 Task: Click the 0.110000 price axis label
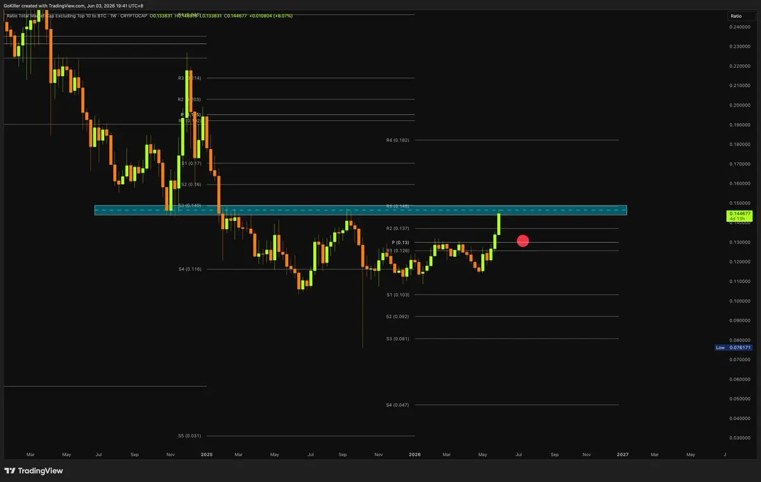(x=739, y=281)
